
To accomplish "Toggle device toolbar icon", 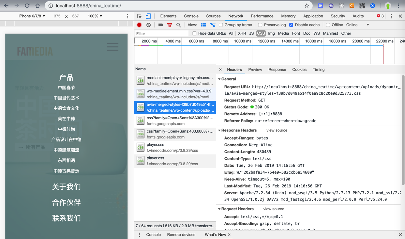I will 148,16.
